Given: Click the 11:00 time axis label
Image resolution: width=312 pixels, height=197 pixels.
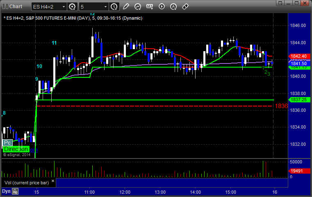Looking at the screenshot, I should (89, 192).
